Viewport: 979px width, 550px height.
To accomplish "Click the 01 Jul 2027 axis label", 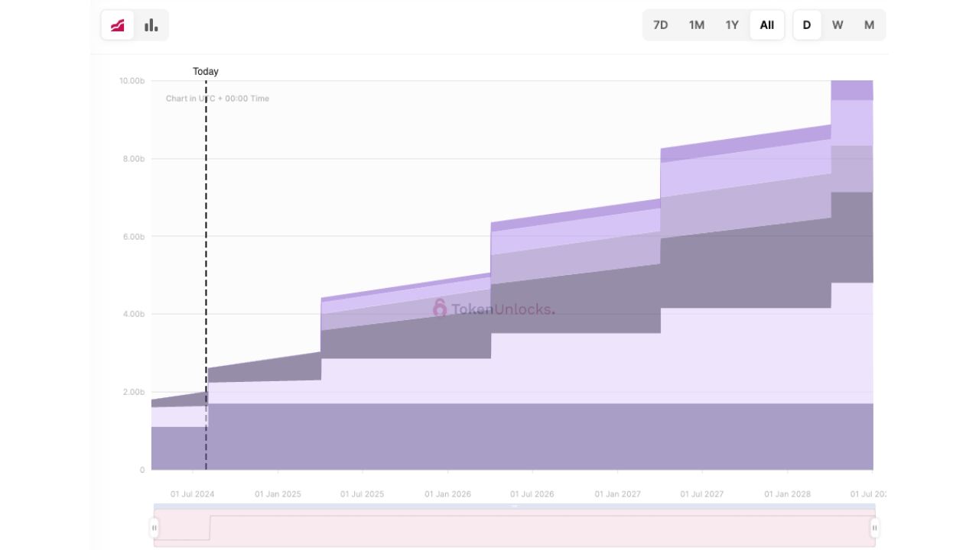I will pos(702,494).
